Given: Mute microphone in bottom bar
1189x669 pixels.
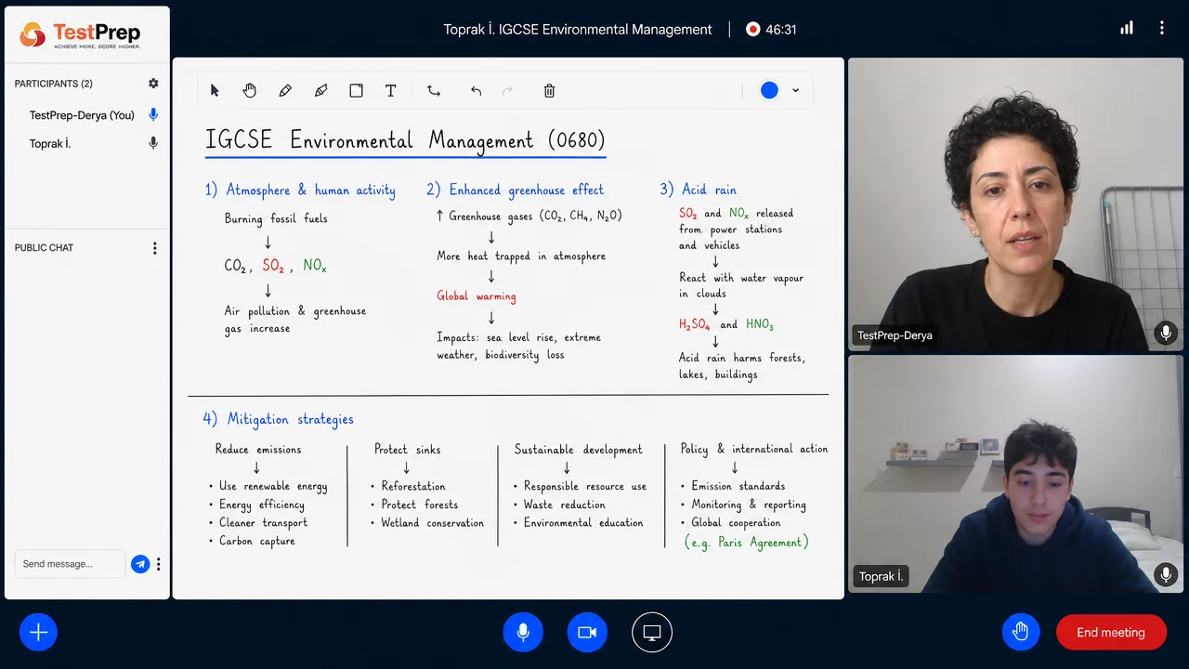Looking at the screenshot, I should (x=523, y=633).
